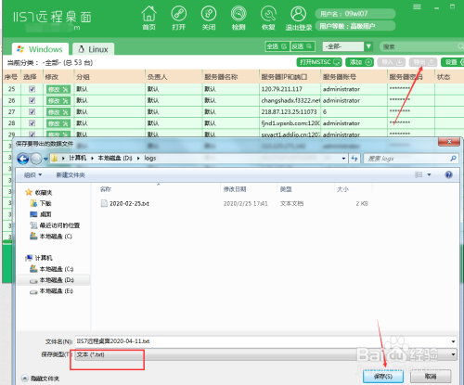Click changshadx.f3322.net cell in row 26
This screenshot has width=464, height=385.
(290, 100)
